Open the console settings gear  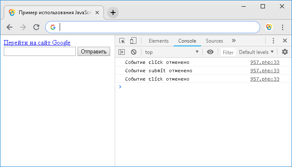click(x=285, y=52)
